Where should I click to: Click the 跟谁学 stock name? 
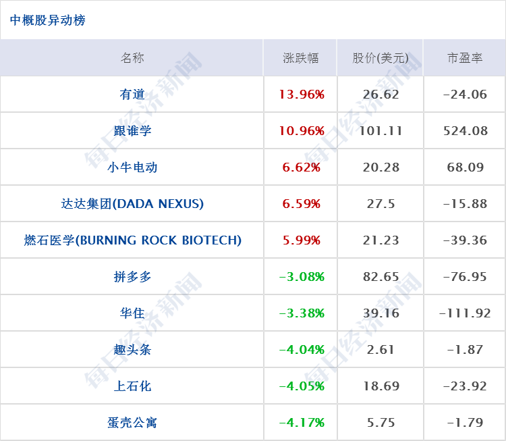[132, 131]
